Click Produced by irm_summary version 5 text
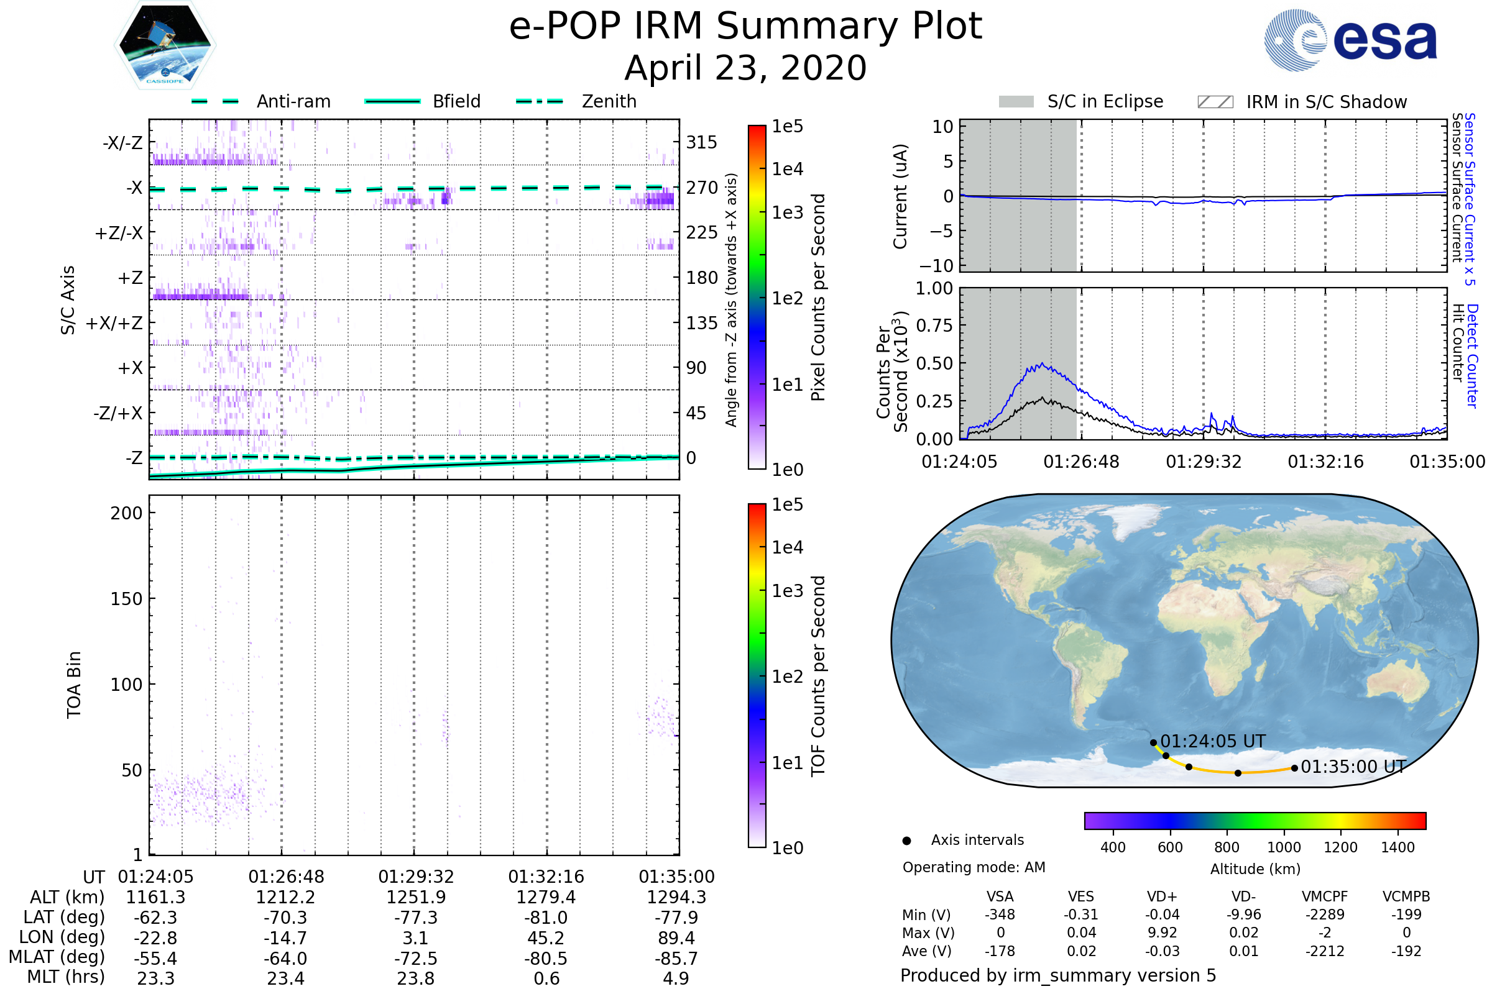Viewport: 1492px width, 994px height. click(x=1058, y=975)
